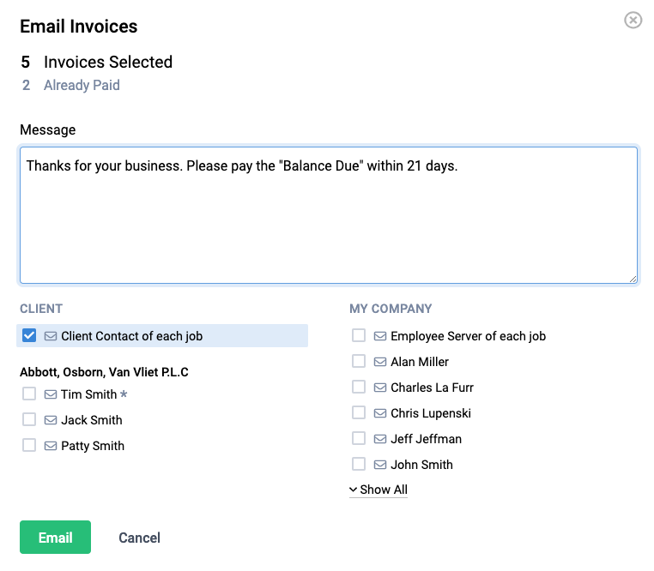Viewport: 654px width, 571px height.
Task: Click envelope icon beside Employee Server of each job
Action: pos(380,336)
